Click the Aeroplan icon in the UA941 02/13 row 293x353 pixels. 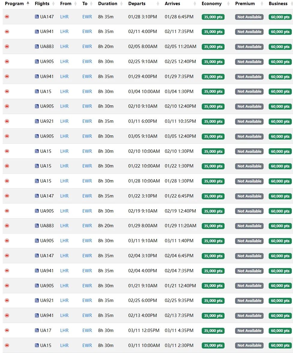7,315
